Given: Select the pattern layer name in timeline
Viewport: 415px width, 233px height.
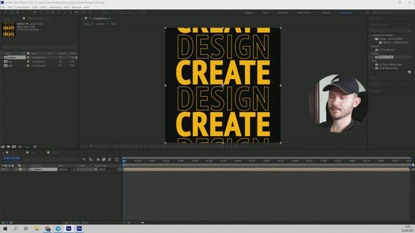Looking at the screenshot, I should coord(43,170).
